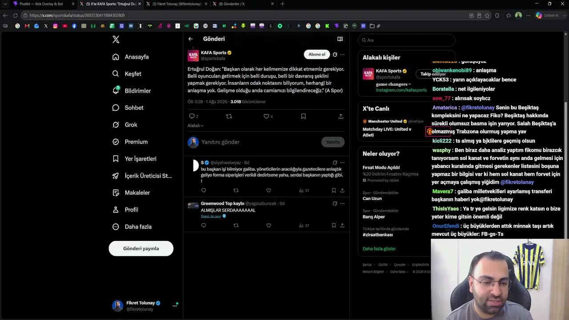Open Grok icon on Greenwood Top kaybı comment

point(335,204)
